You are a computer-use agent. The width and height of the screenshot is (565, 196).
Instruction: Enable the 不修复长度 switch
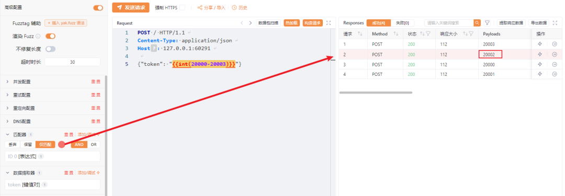pos(50,49)
